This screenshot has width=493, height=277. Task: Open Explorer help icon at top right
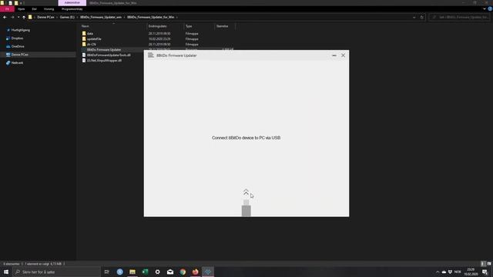click(x=490, y=8)
